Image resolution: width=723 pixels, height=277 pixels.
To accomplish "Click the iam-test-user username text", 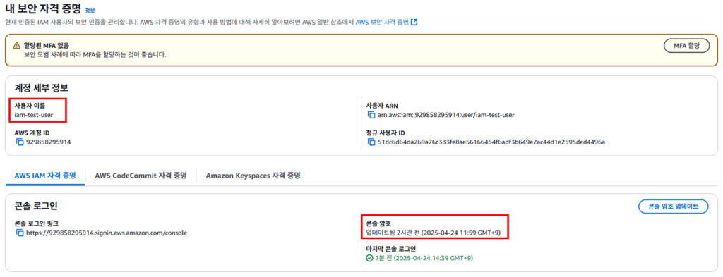I will [34, 115].
